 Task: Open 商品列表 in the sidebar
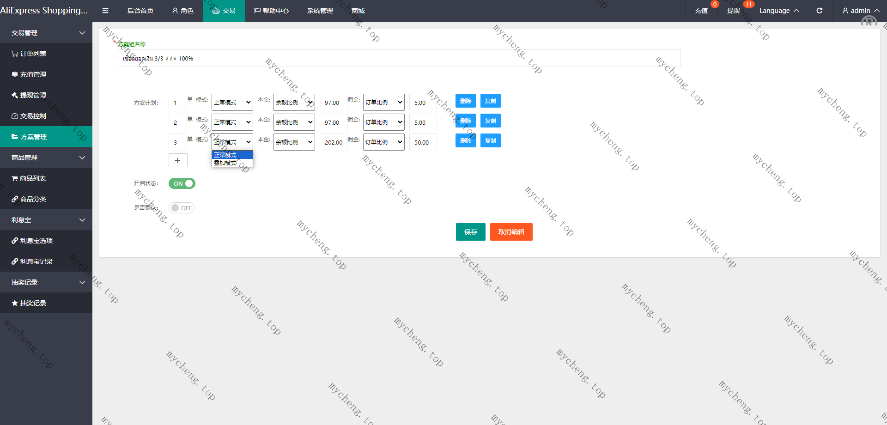32,178
